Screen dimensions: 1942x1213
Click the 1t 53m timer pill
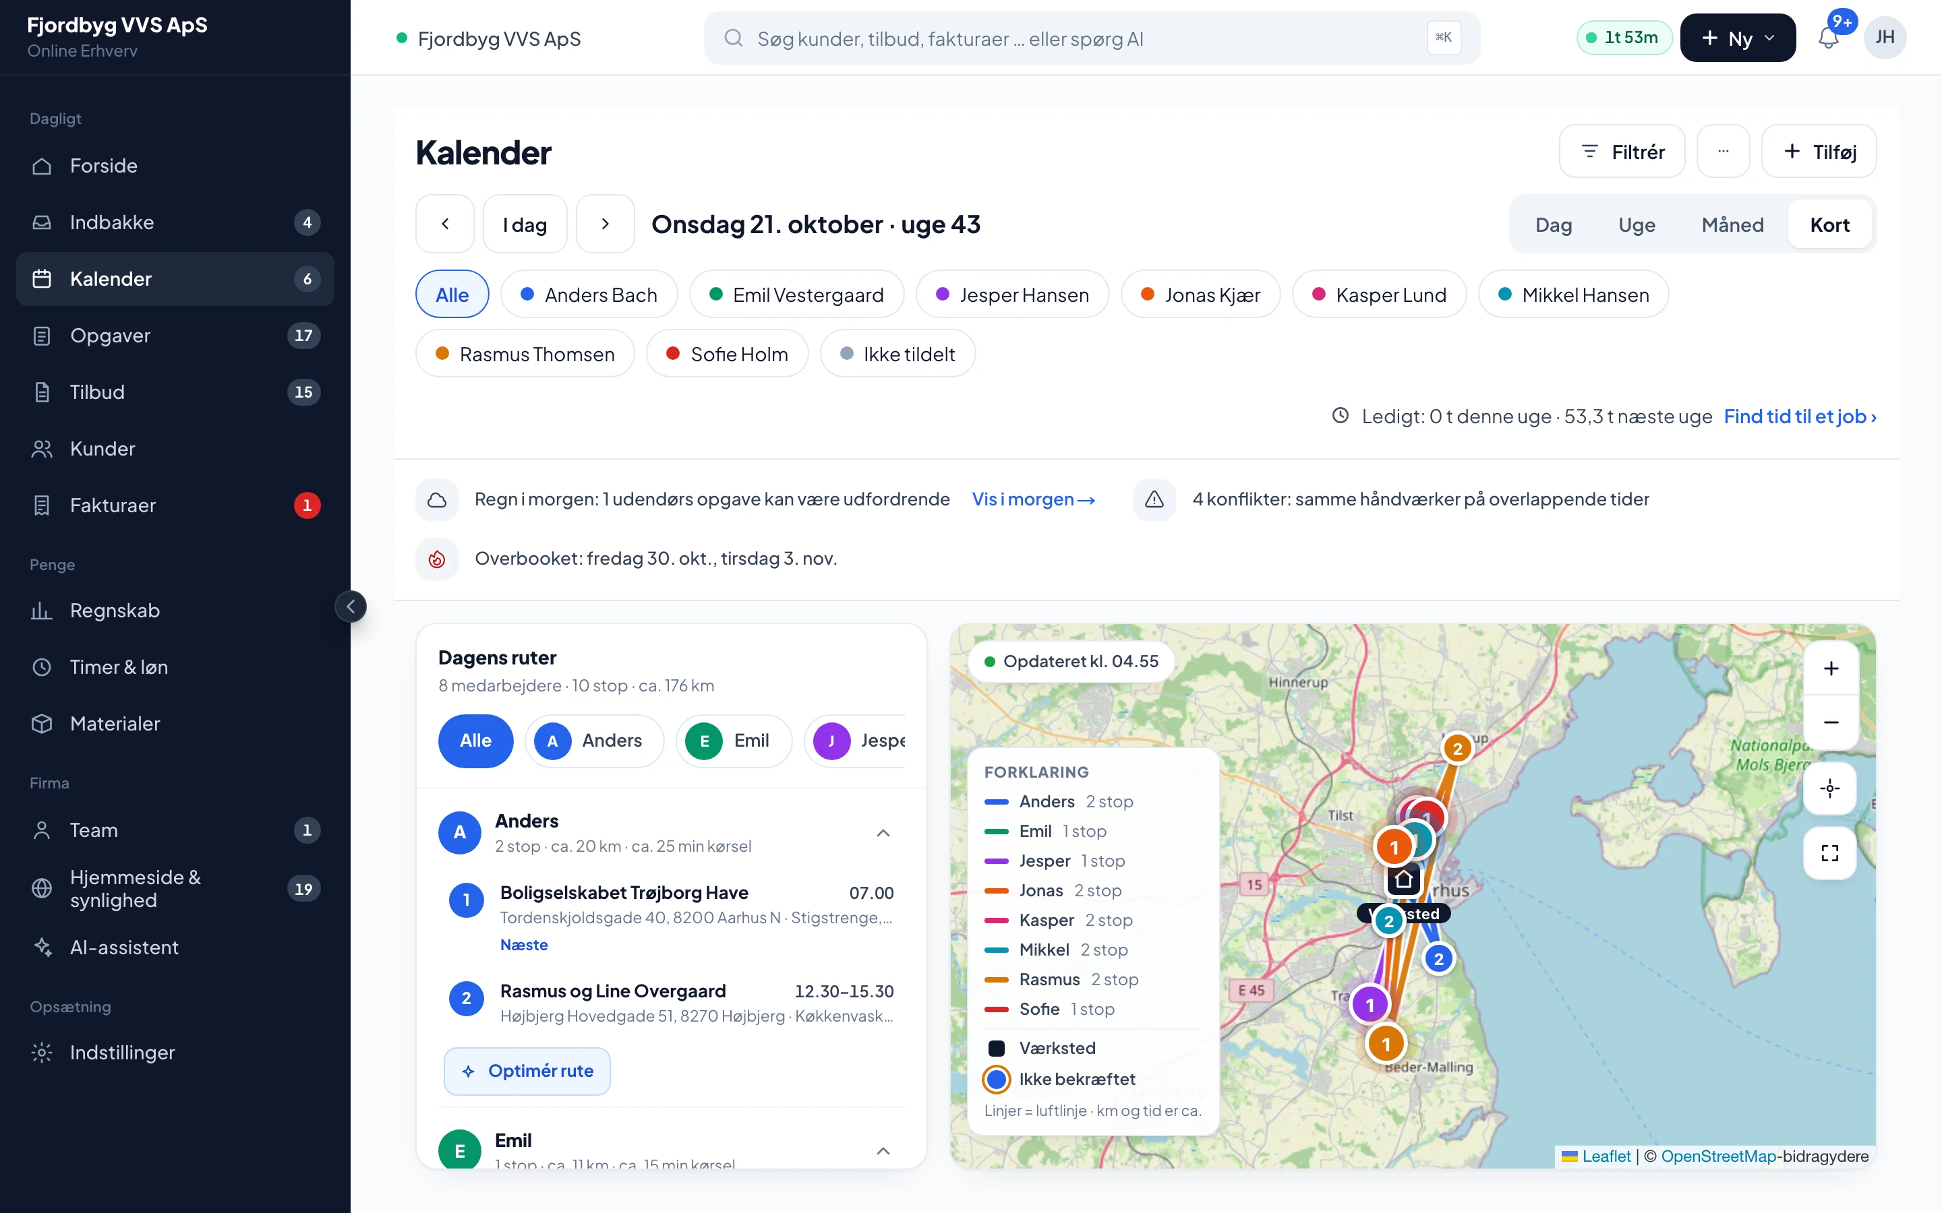(1624, 38)
